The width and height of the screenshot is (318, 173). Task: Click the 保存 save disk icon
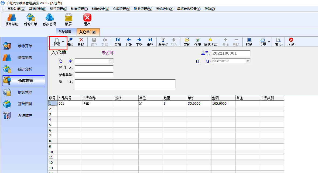tap(94, 42)
